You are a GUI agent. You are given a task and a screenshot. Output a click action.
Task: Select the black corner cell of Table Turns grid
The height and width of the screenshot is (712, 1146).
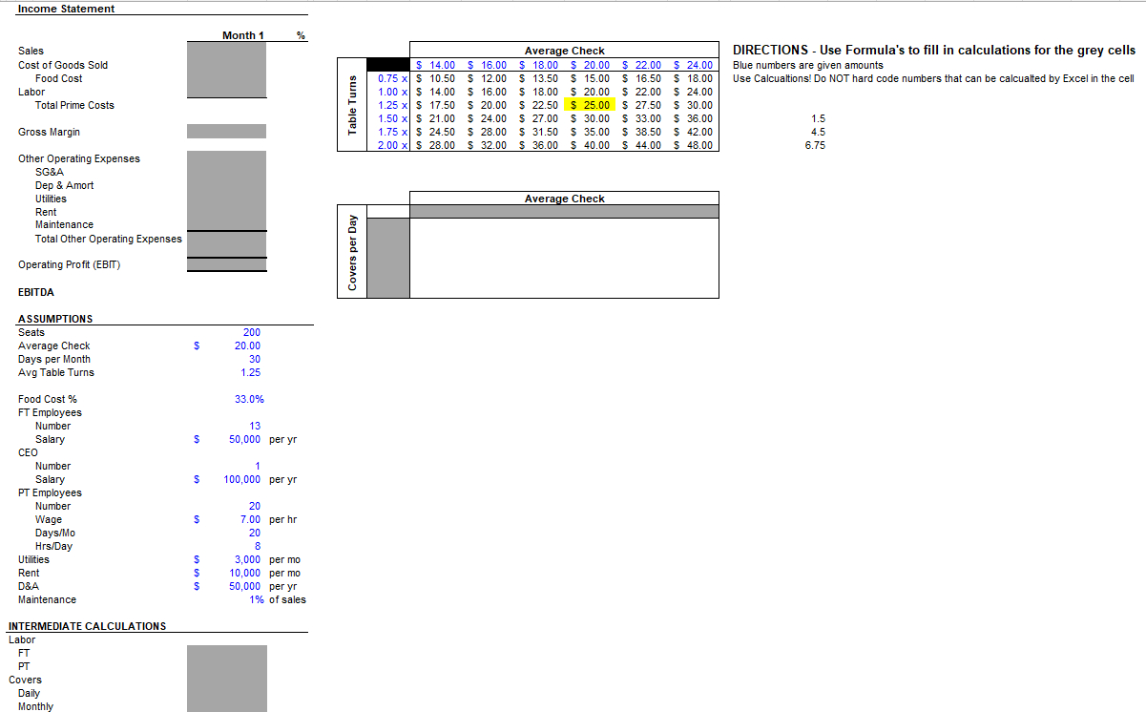392,64
